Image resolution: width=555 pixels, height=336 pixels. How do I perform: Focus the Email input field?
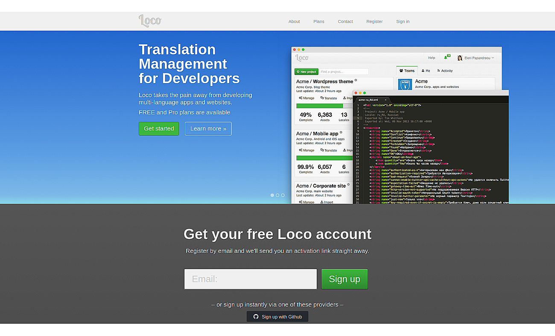251,279
